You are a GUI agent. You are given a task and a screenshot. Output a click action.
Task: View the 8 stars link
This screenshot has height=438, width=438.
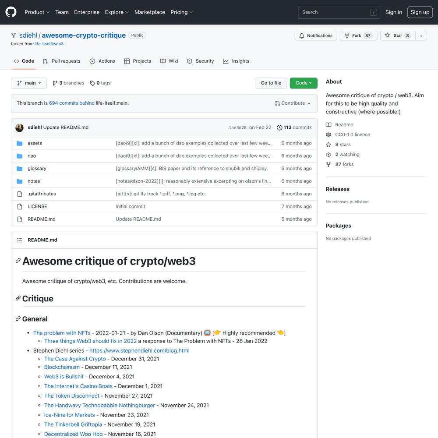pos(338,145)
